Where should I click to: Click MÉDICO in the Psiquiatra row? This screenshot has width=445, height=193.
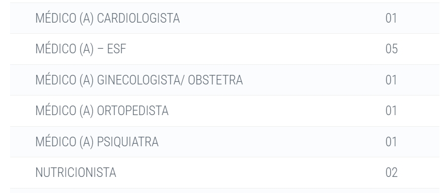click(x=55, y=141)
